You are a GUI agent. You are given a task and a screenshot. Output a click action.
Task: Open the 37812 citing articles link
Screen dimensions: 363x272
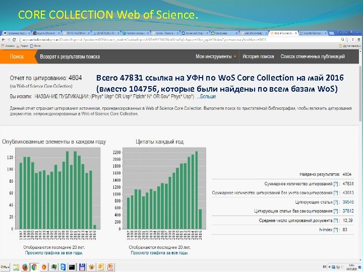pos(348,211)
